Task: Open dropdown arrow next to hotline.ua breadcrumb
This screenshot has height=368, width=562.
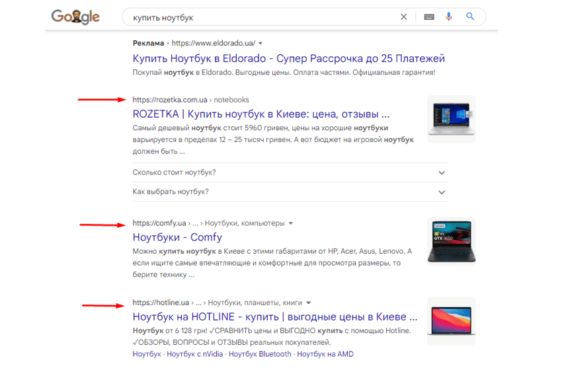Action: point(308,303)
